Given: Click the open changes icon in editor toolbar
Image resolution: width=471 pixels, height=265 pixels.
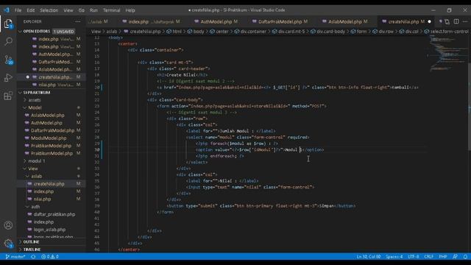Looking at the screenshot, I should tap(447, 21).
